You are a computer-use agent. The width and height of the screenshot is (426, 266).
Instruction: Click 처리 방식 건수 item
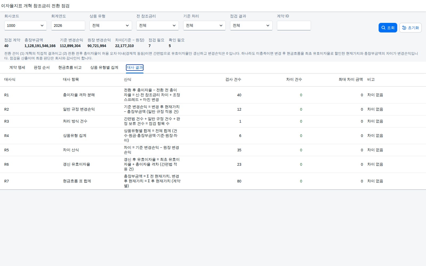pos(75,121)
